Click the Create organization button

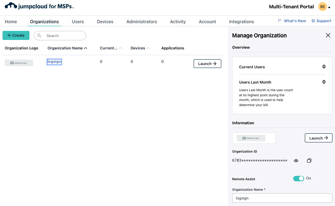[x=16, y=35]
